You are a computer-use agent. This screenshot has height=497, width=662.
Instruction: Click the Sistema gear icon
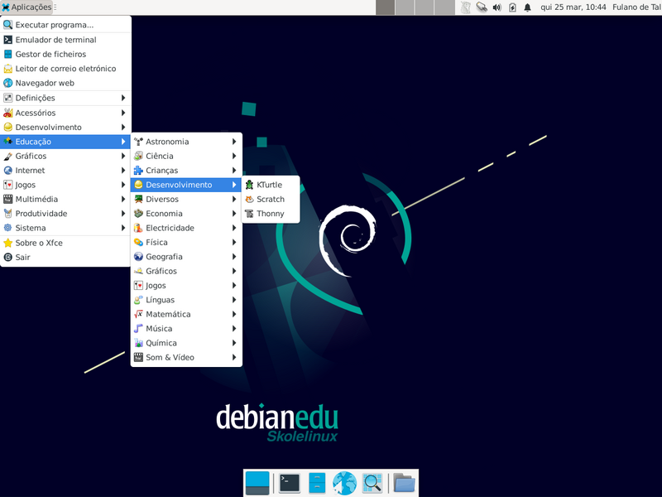pyautogui.click(x=8, y=228)
